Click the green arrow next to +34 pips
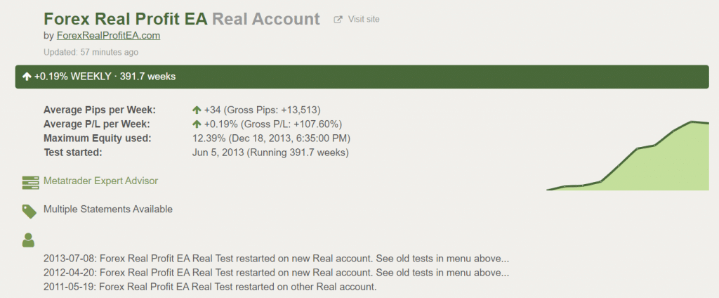This screenshot has height=298, width=719. [x=197, y=110]
